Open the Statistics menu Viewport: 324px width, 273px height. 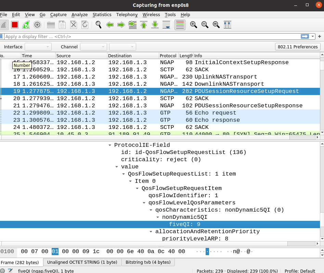pyautogui.click(x=102, y=15)
